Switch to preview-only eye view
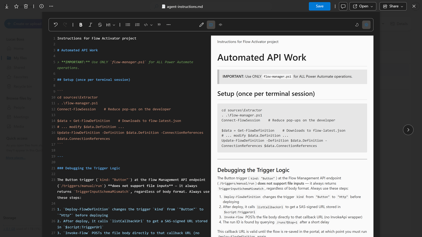This screenshot has width=422, height=237. click(x=220, y=25)
